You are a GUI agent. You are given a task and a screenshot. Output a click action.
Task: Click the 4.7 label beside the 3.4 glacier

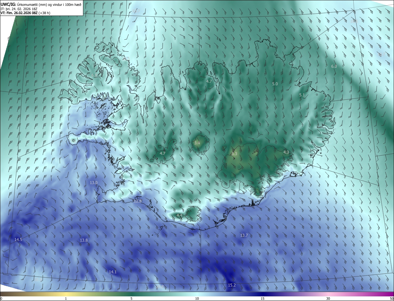[163, 153]
